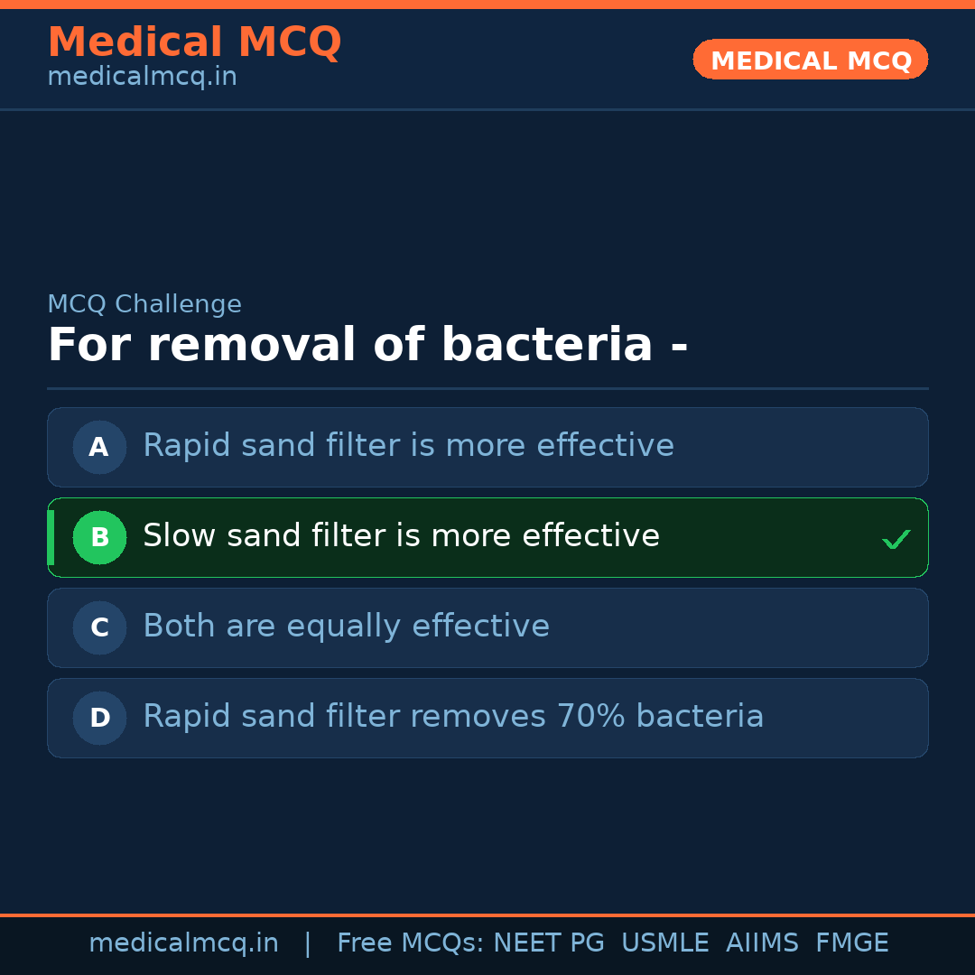975x975 pixels.
Task: Click the "Free MCQs:" footer label
Action: coord(411,943)
